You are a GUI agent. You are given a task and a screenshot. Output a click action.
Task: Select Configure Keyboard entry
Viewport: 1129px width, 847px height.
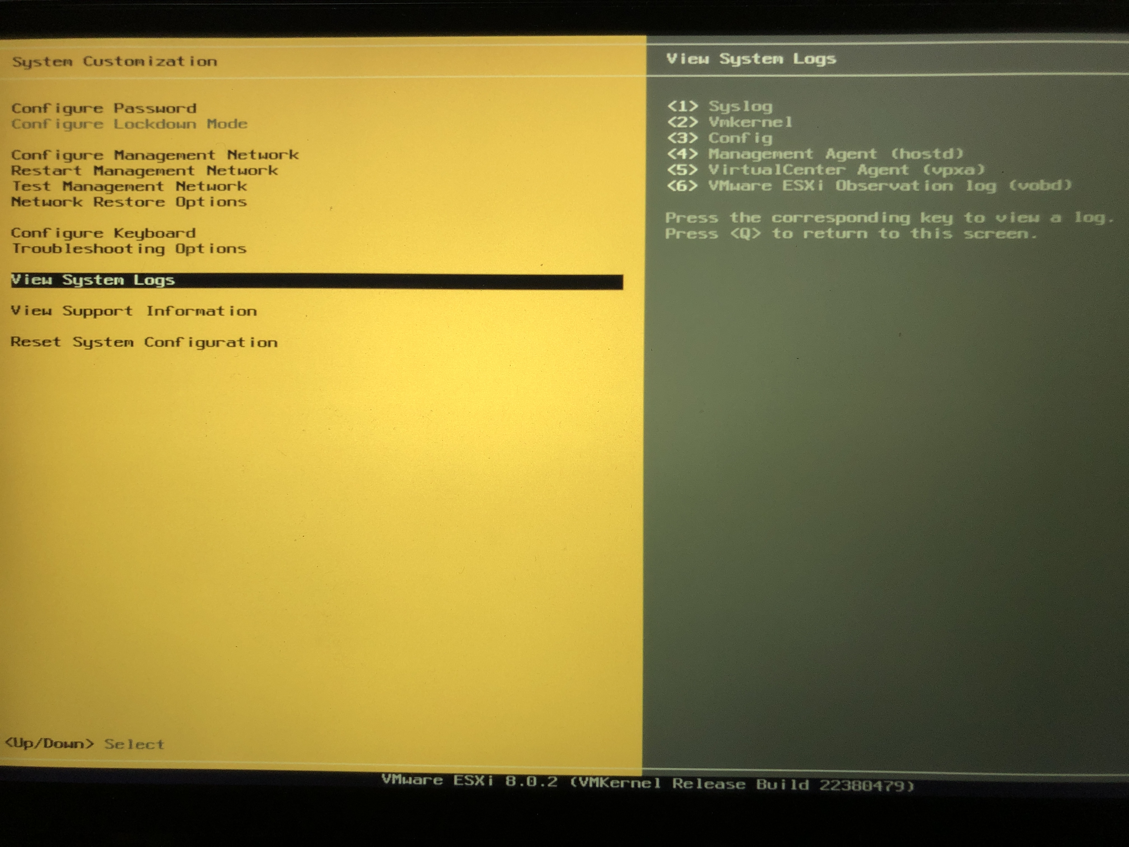[104, 233]
